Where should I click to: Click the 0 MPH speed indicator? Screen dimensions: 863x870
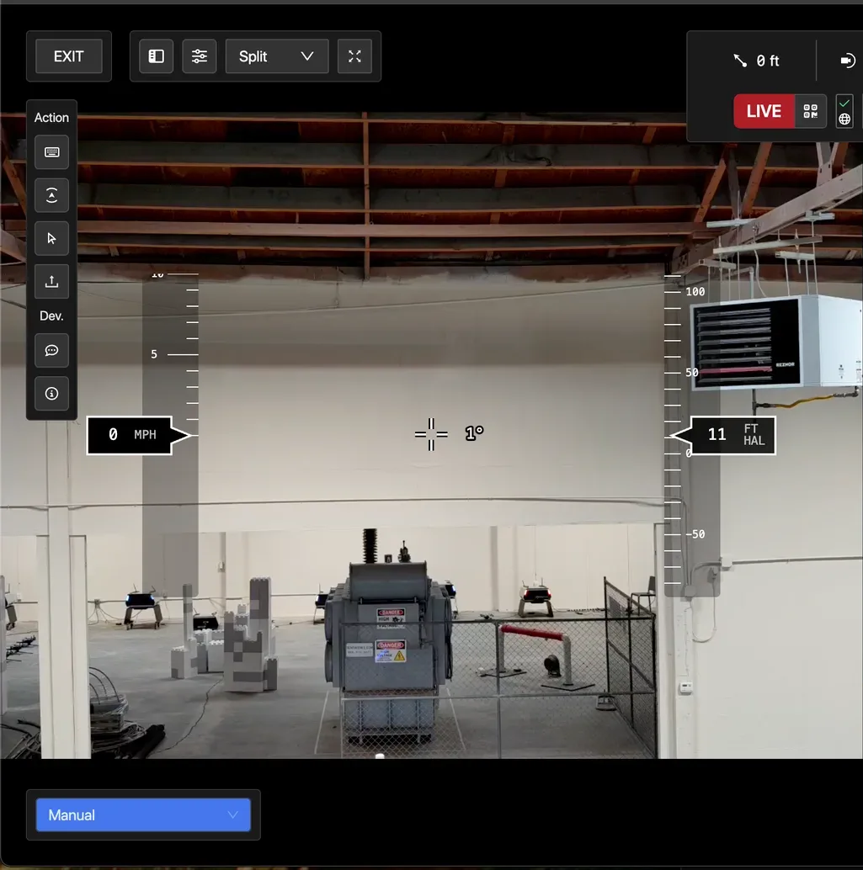131,435
